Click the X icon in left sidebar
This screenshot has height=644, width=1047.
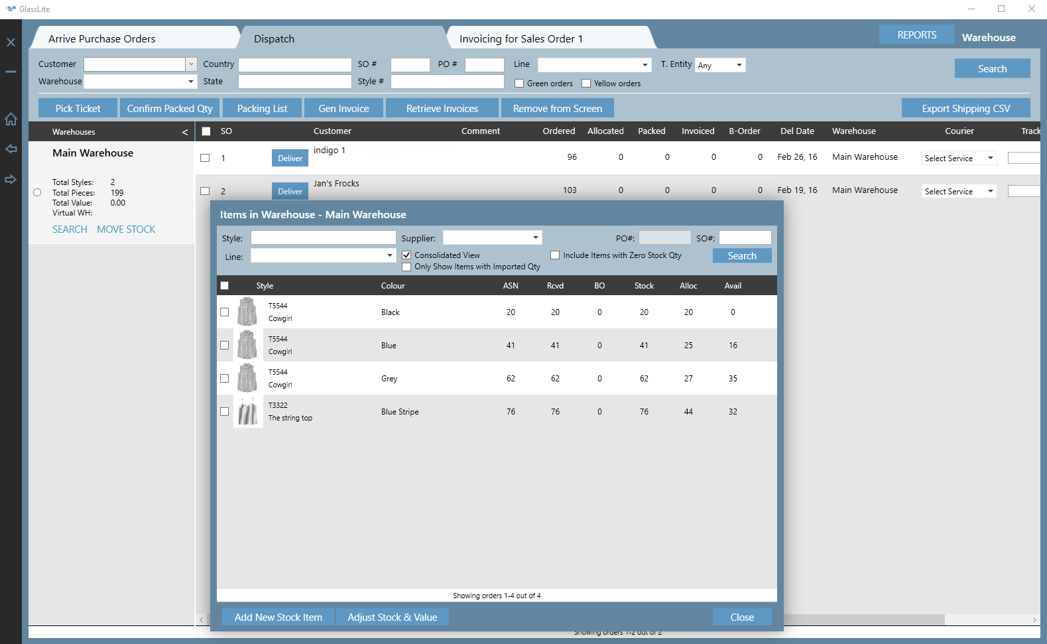tap(11, 42)
